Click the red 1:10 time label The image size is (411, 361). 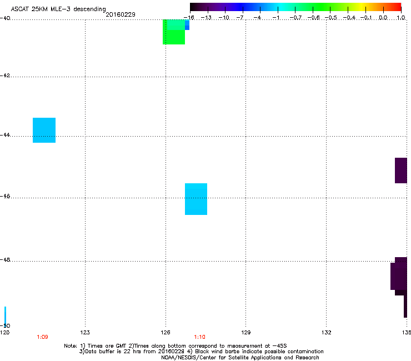pyautogui.click(x=199, y=337)
